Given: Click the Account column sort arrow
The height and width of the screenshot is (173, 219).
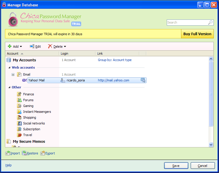Looking at the screenshot, I should (x=22, y=54).
